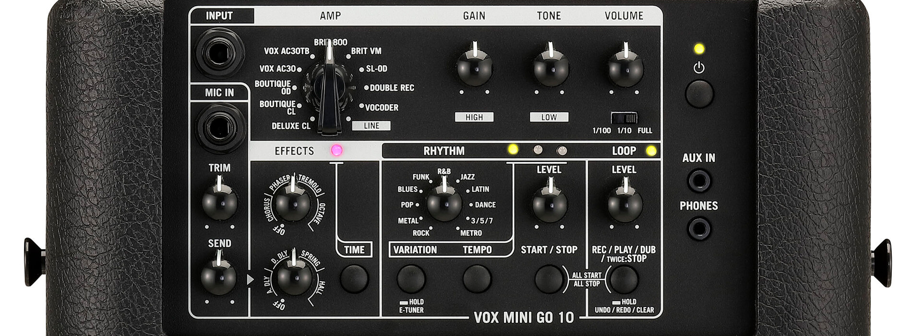Click the PHONES headphone jack

tap(699, 228)
